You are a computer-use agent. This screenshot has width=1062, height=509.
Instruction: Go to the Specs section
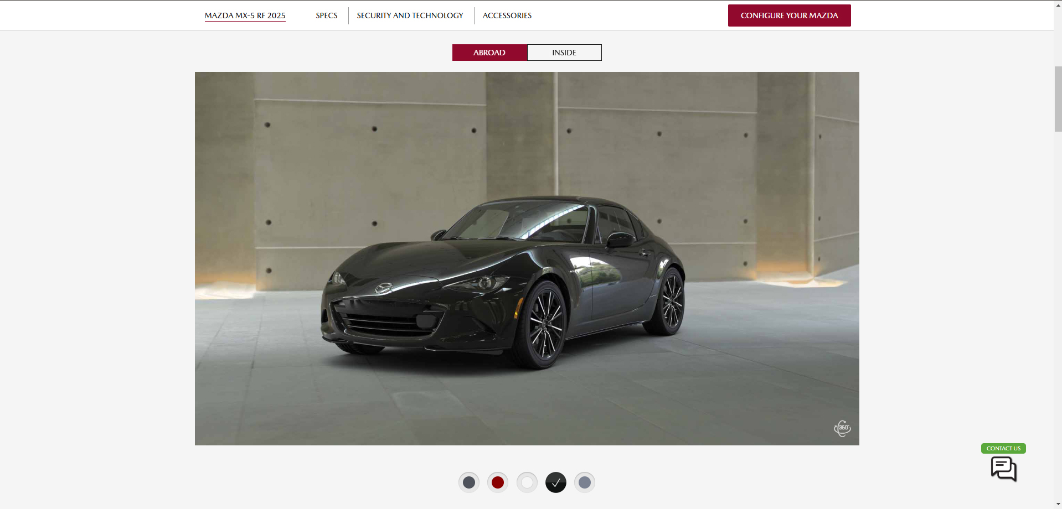pos(327,15)
